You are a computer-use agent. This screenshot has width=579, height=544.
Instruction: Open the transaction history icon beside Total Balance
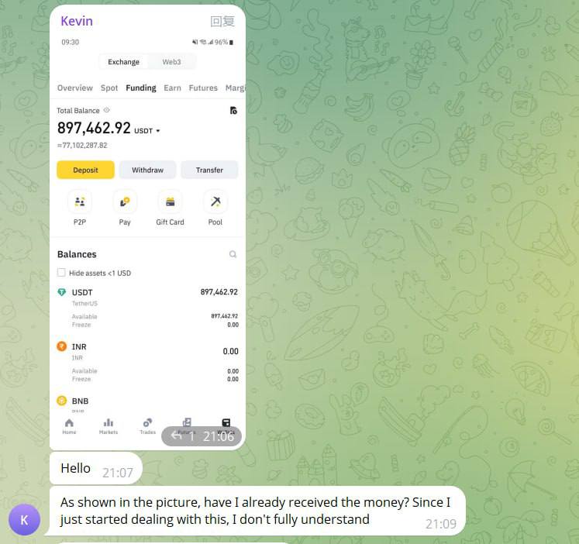pos(233,110)
